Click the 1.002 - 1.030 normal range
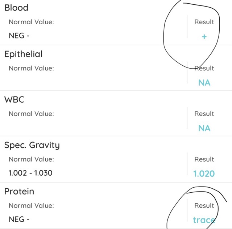Image resolution: width=232 pixels, height=229 pixels. tap(30, 173)
